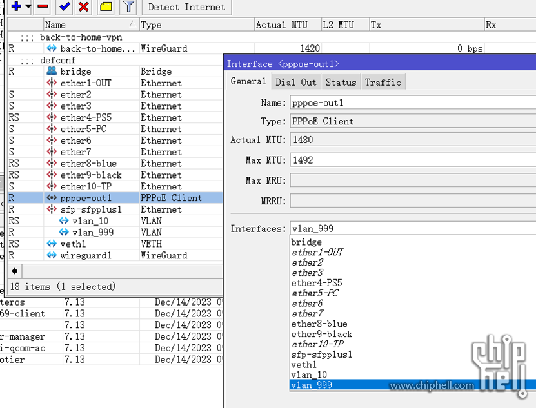Switch to the Status tab
This screenshot has width=536, height=408.
coord(341,83)
